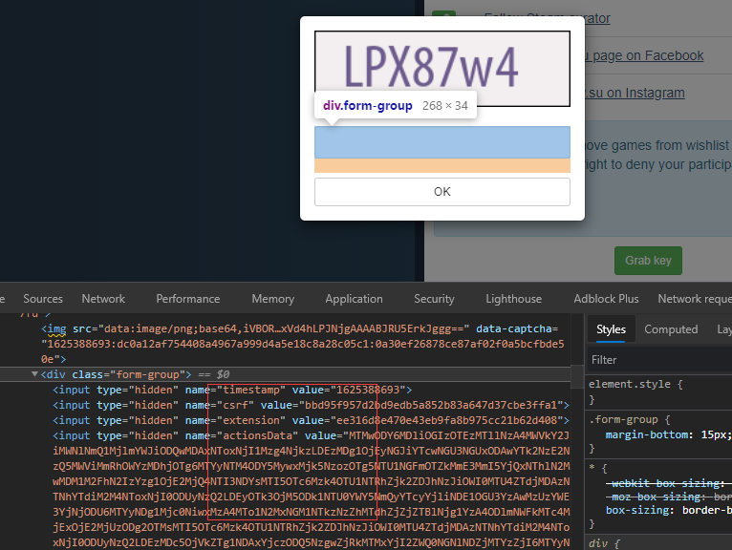The image size is (732, 550).
Task: Click the highlighted captcha input field
Action: (x=442, y=142)
